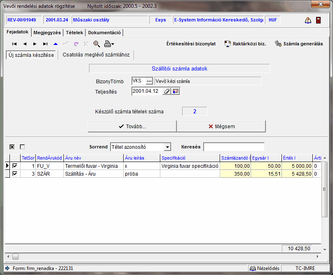Click the HUF currency field
The width and height of the screenshot is (333, 275).
click(273, 20)
